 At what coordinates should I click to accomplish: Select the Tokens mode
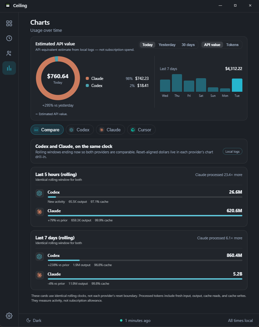pos(232,45)
